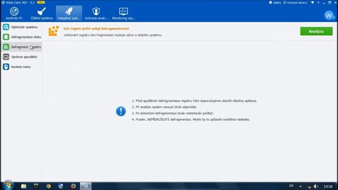Show hidden tray icons arrow
Screen dimensions: 338x190
click(301, 186)
